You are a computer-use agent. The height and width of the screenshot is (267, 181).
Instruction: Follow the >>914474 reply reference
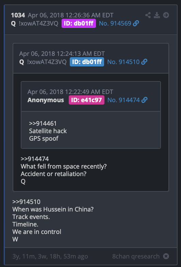(35, 159)
